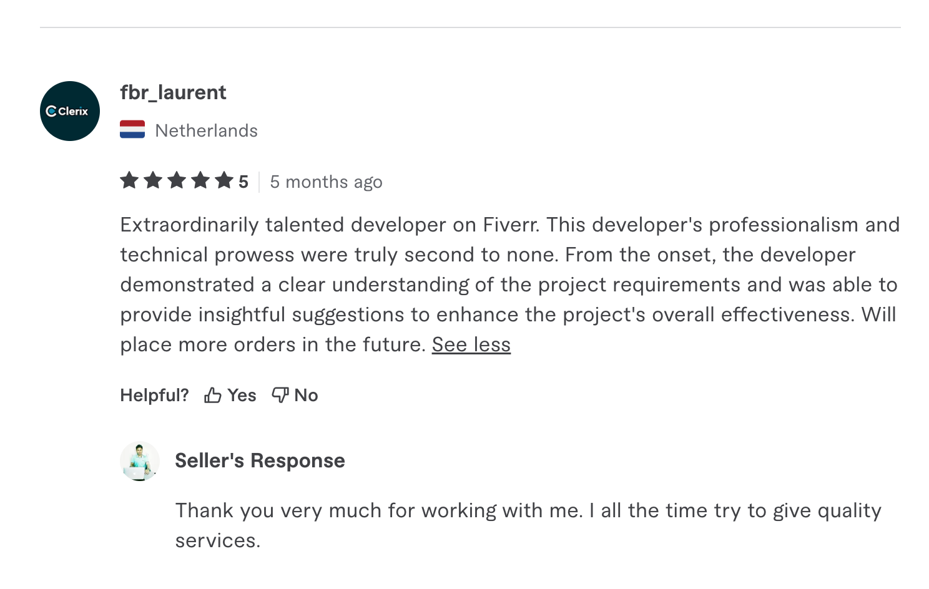Click the Seller's Response heading
The image size is (929, 589).
260,460
